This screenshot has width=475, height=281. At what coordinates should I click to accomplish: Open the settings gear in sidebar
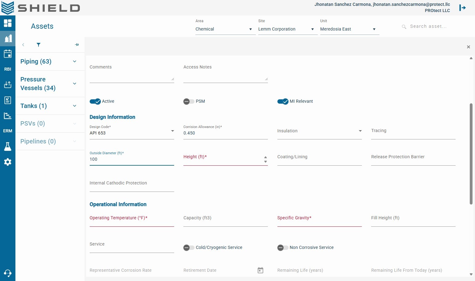point(8,162)
